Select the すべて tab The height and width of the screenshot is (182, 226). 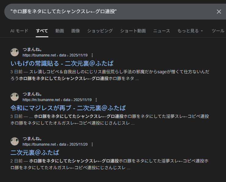[42, 31]
